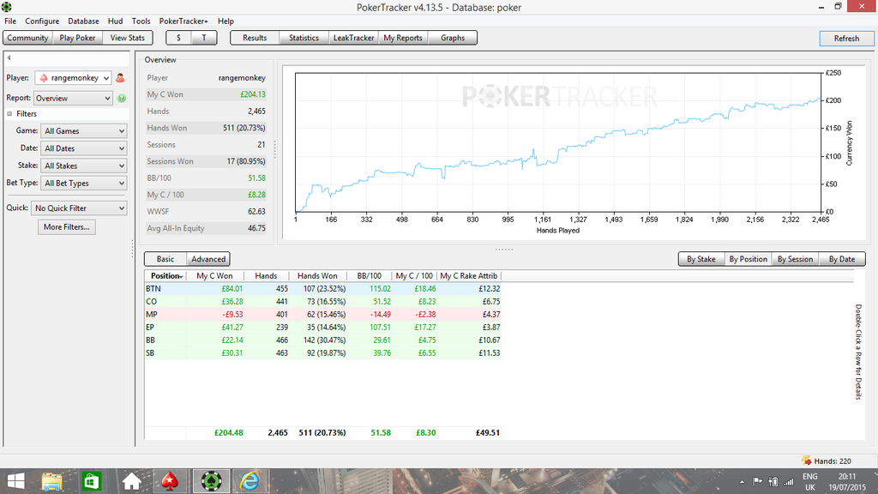Open the Database menu
Image resolution: width=878 pixels, height=494 pixels.
coord(83,21)
